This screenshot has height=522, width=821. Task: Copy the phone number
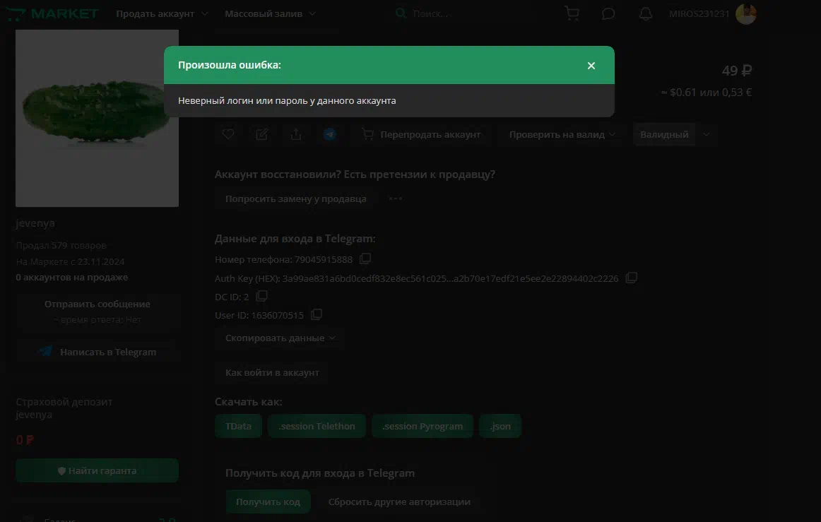point(365,259)
